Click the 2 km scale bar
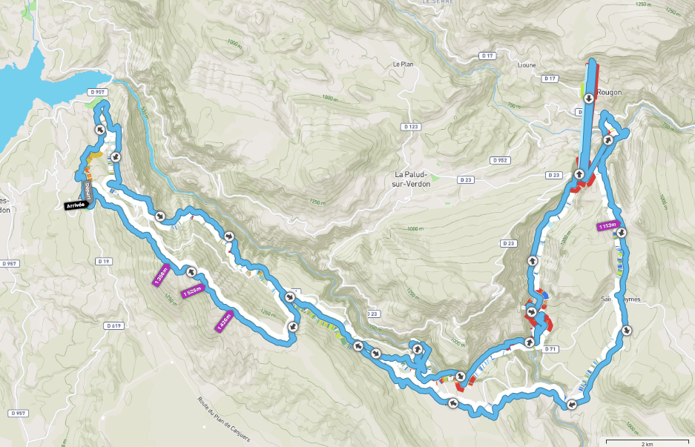This screenshot has height=447, width=695. (647, 442)
